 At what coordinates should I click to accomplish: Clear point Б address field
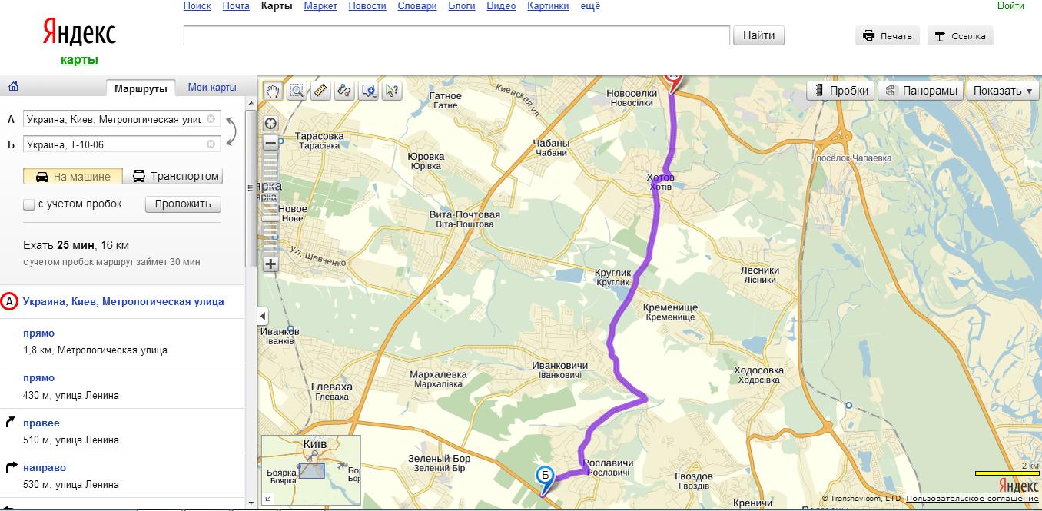(x=211, y=144)
